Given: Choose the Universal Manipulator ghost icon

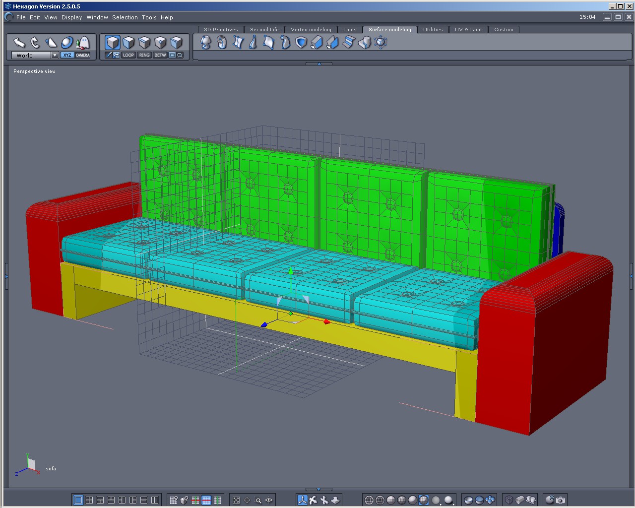Looking at the screenshot, I should pos(83,43).
